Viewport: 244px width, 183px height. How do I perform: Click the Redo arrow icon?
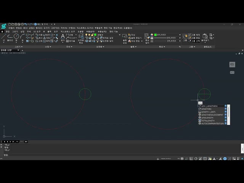[x=30, y=24]
